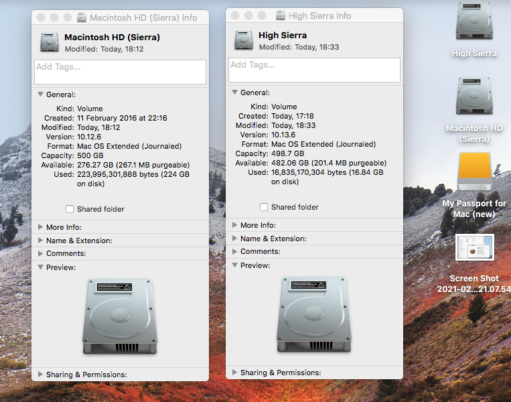Screen dimensions: 511x402
Task: Collapse General section in Macintosh HD (Sierra) Info
Action: 40,94
